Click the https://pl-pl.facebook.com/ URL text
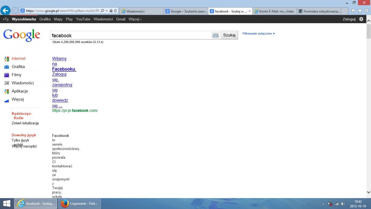This screenshot has height=209, width=371. 75,111
